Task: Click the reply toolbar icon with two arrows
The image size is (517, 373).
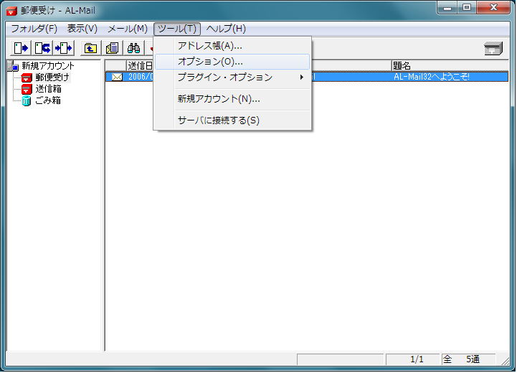Action: [x=42, y=48]
